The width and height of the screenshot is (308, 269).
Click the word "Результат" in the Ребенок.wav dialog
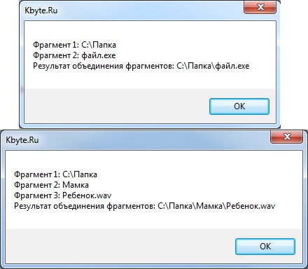pos(32,206)
